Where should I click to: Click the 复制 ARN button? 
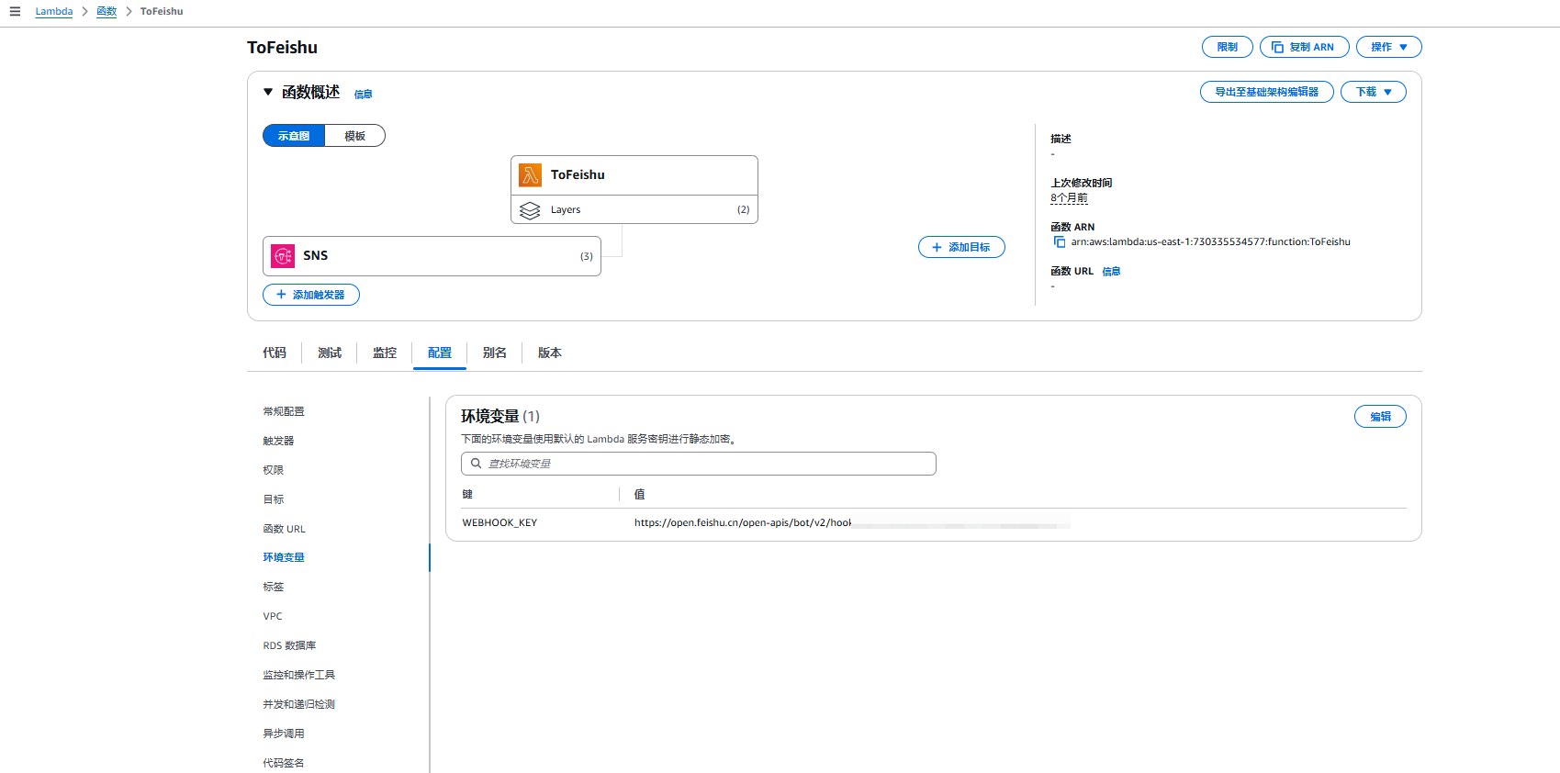[x=1304, y=47]
